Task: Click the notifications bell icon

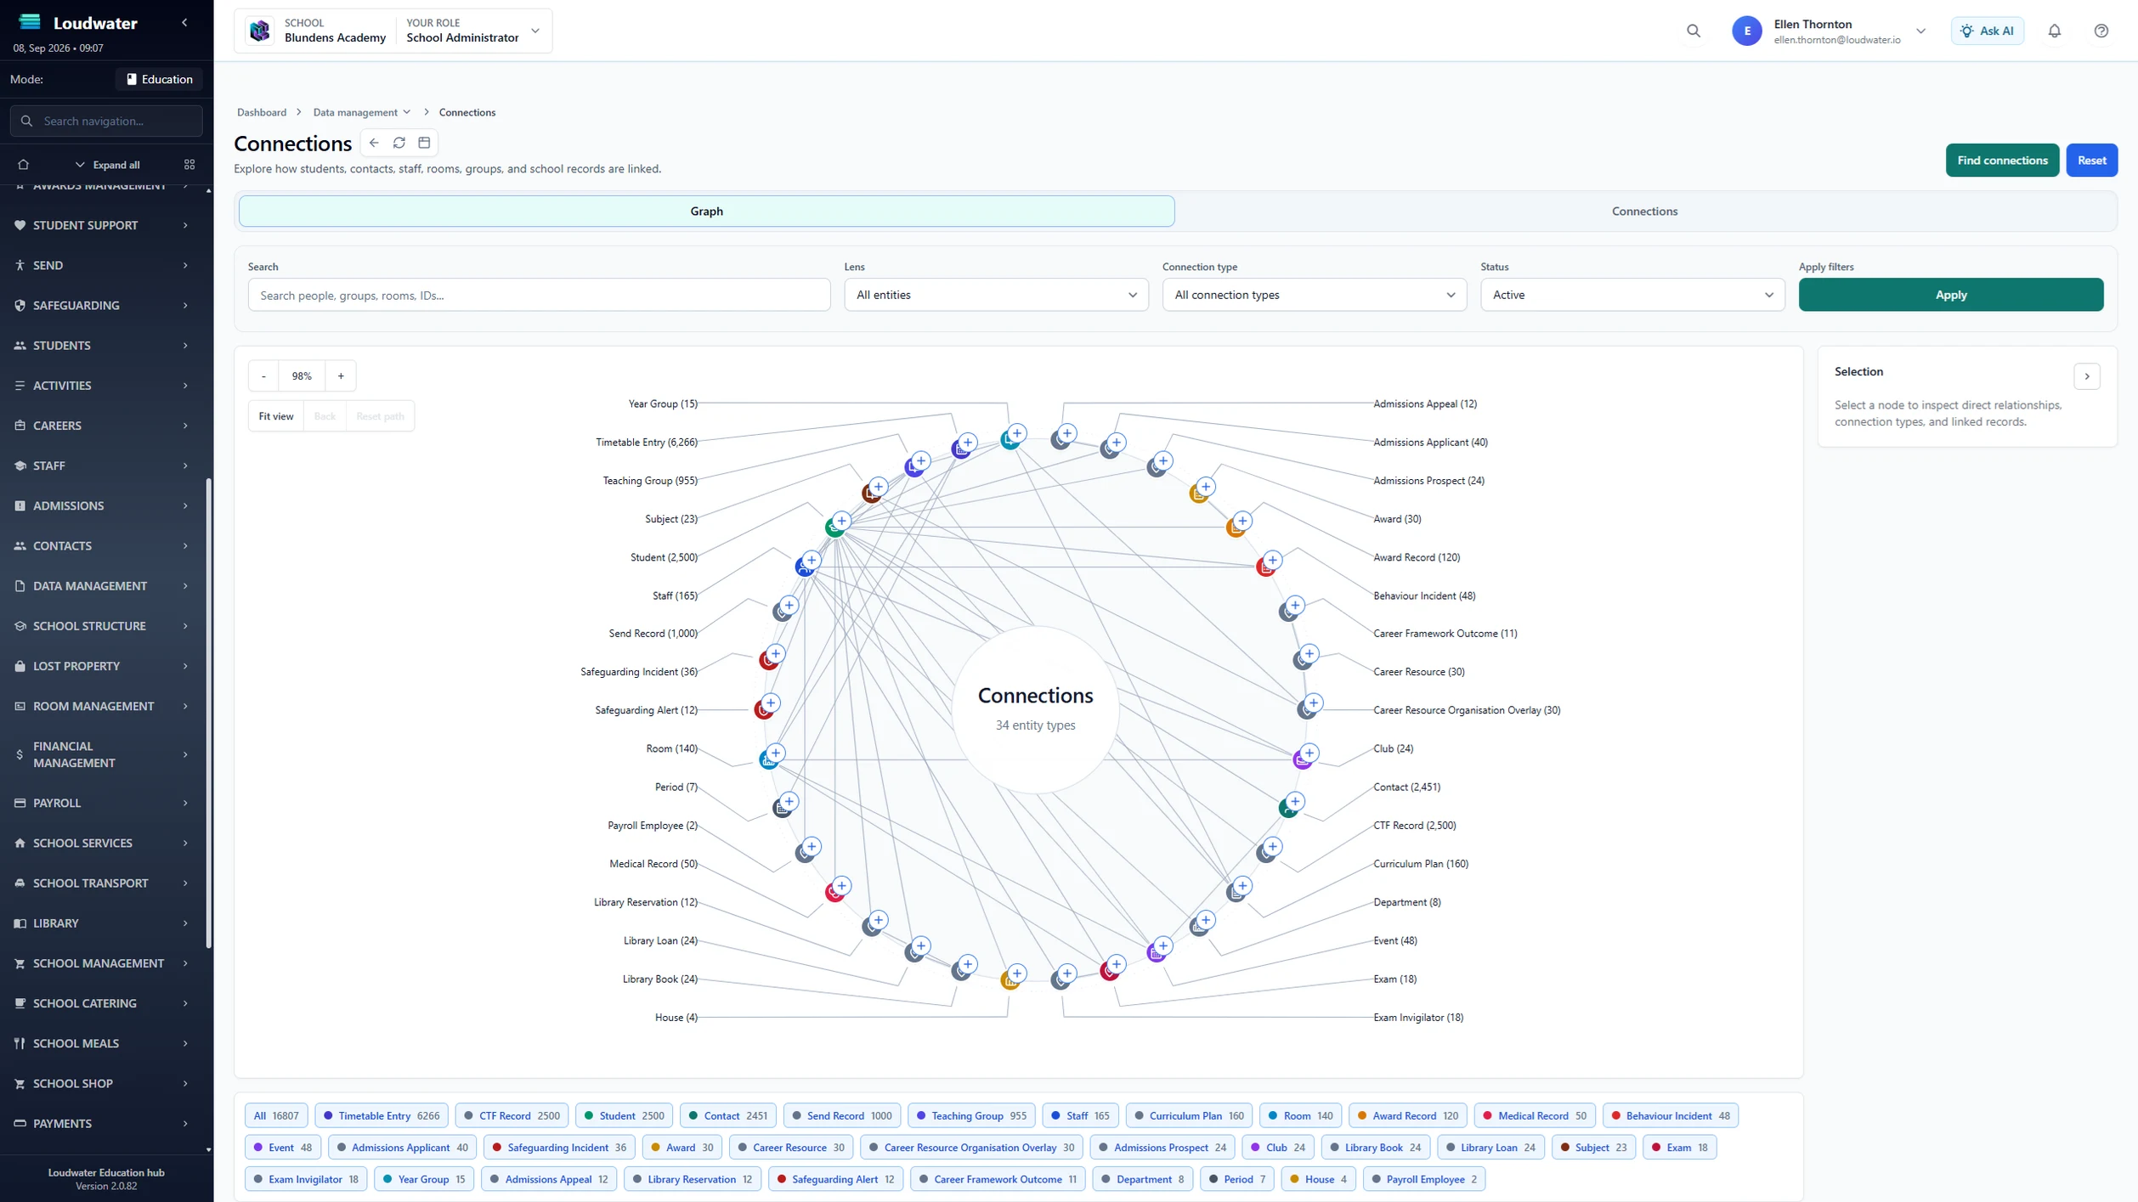Action: click(x=2054, y=31)
